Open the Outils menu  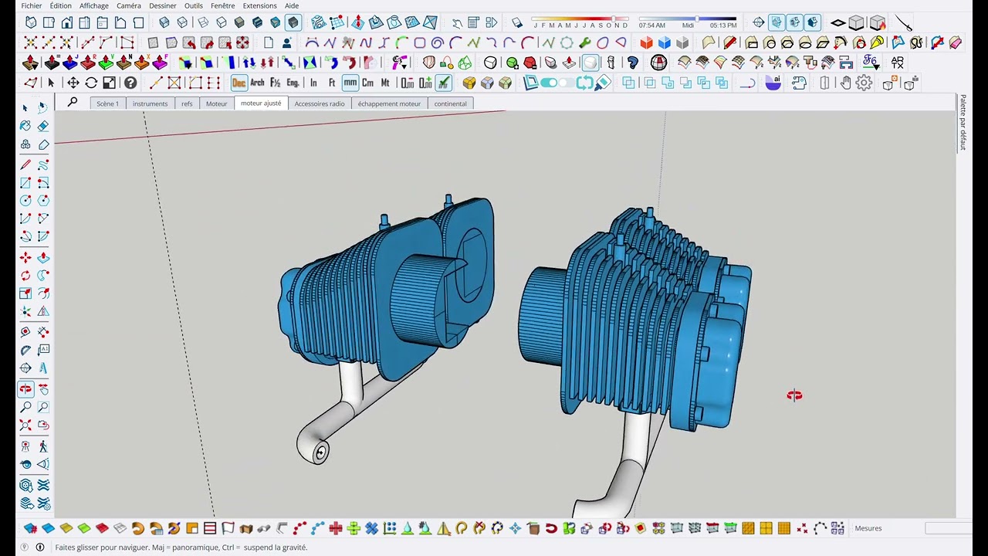tap(194, 5)
